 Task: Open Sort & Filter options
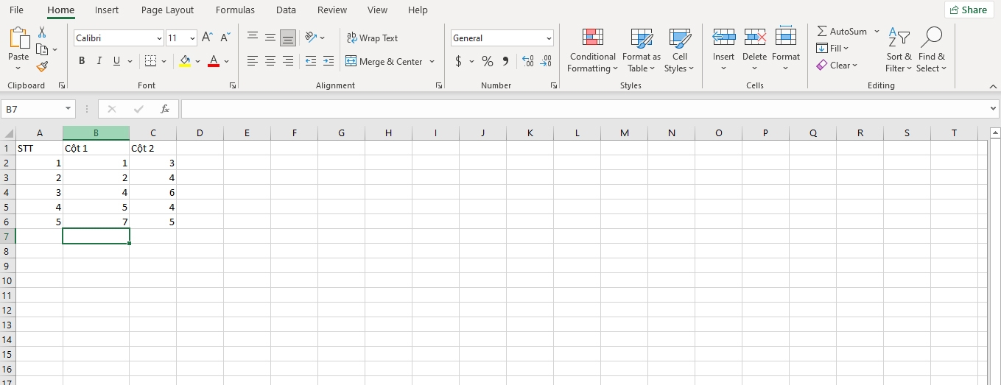coord(899,51)
